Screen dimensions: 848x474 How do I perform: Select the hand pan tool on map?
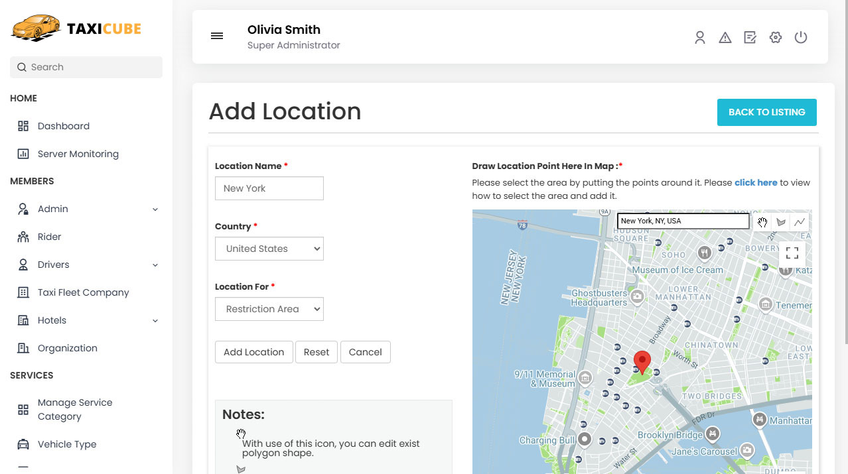[x=762, y=222]
